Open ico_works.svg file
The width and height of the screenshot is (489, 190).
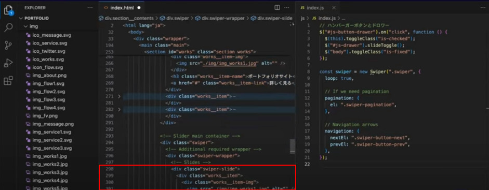48,60
